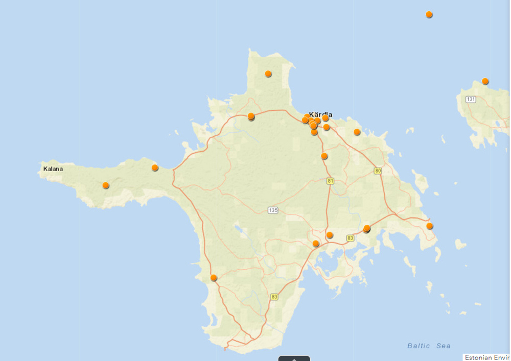Select the marker on the western peninsula's north shore

[155, 168]
